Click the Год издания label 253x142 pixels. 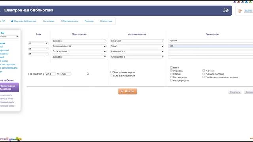coord(35,74)
